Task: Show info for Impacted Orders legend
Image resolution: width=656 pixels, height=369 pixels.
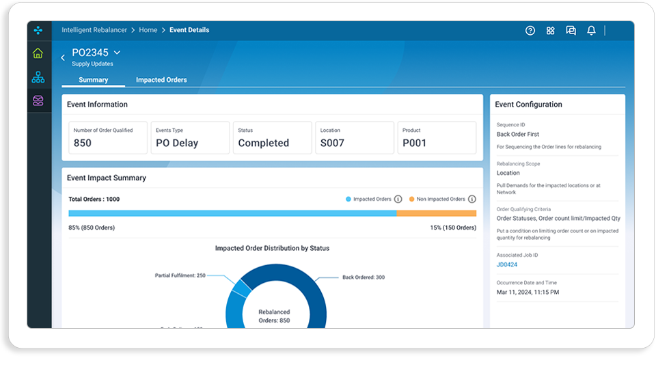Action: pyautogui.click(x=398, y=199)
